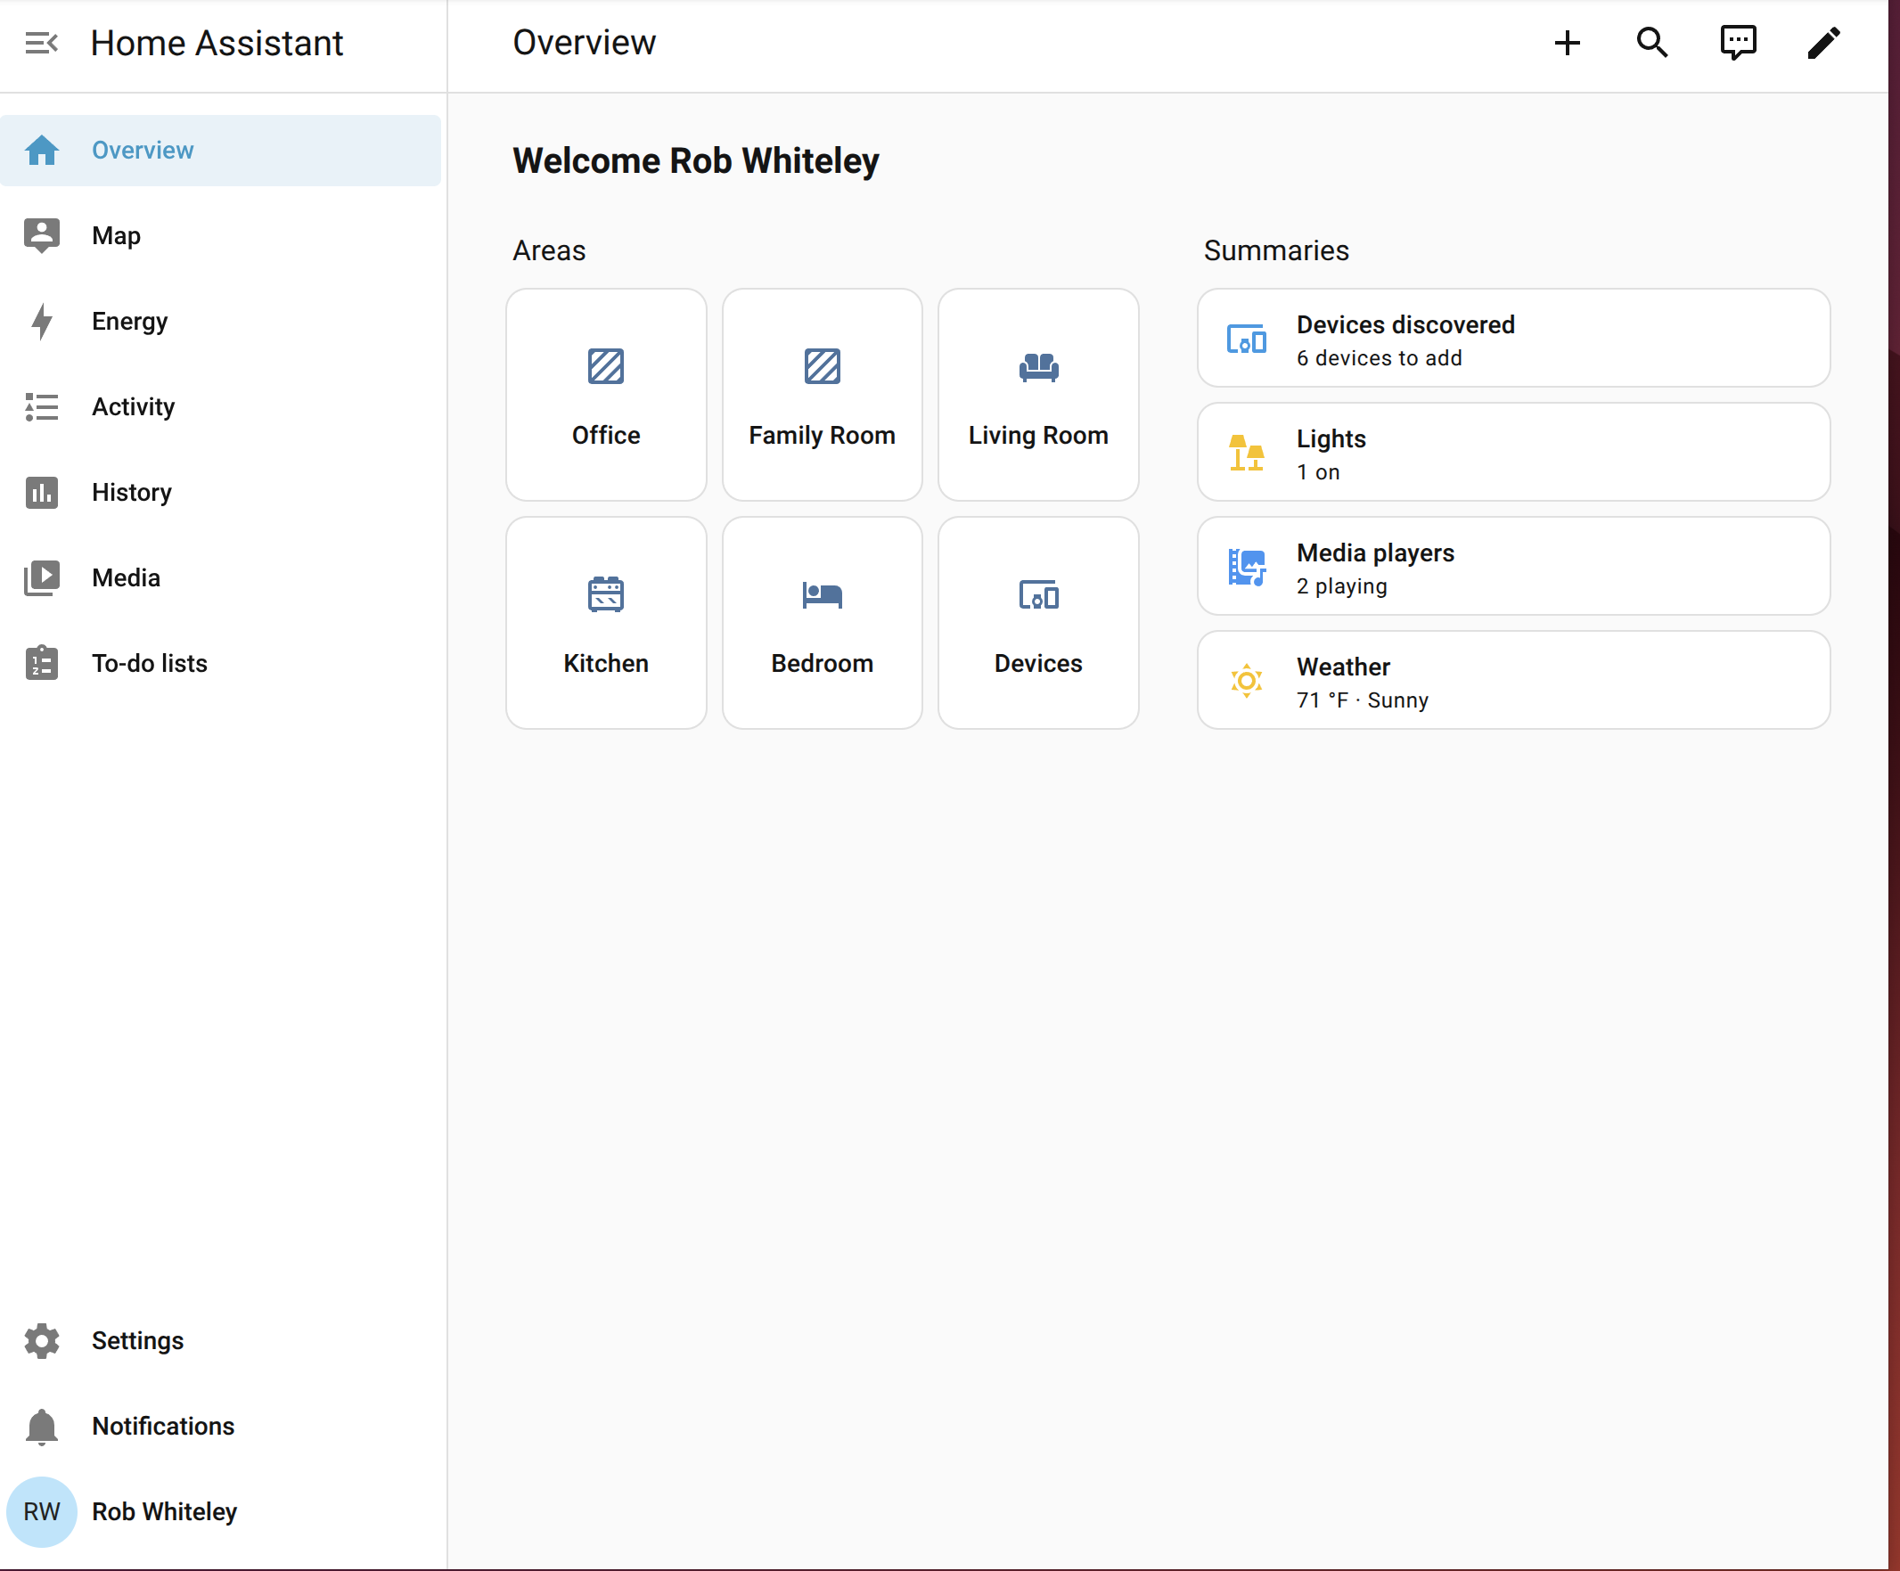Open Settings label in sidebar
The width and height of the screenshot is (1900, 1571).
[137, 1340]
